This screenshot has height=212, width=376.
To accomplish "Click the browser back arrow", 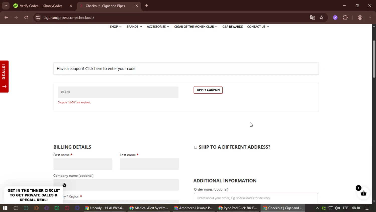I will coord(6,18).
